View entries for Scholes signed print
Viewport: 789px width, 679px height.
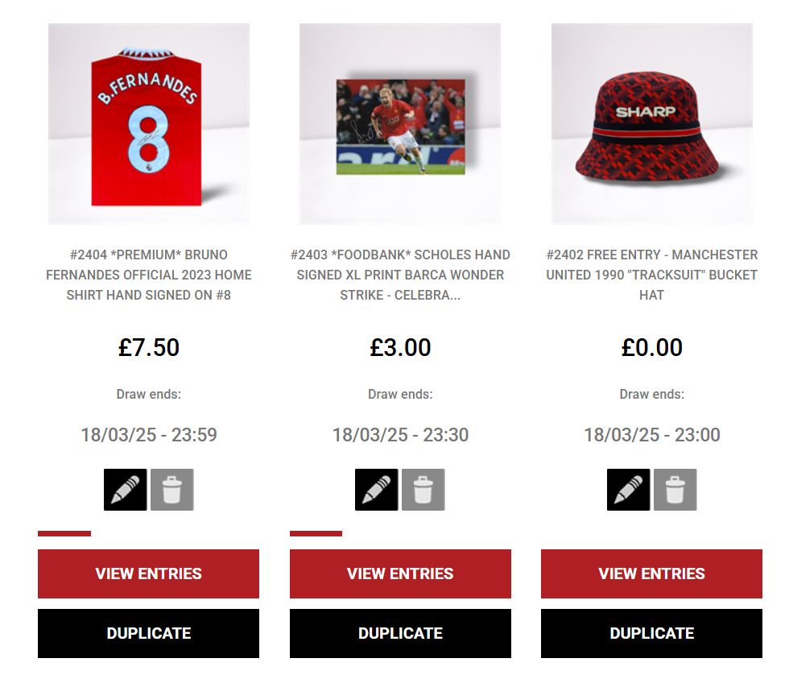[401, 573]
